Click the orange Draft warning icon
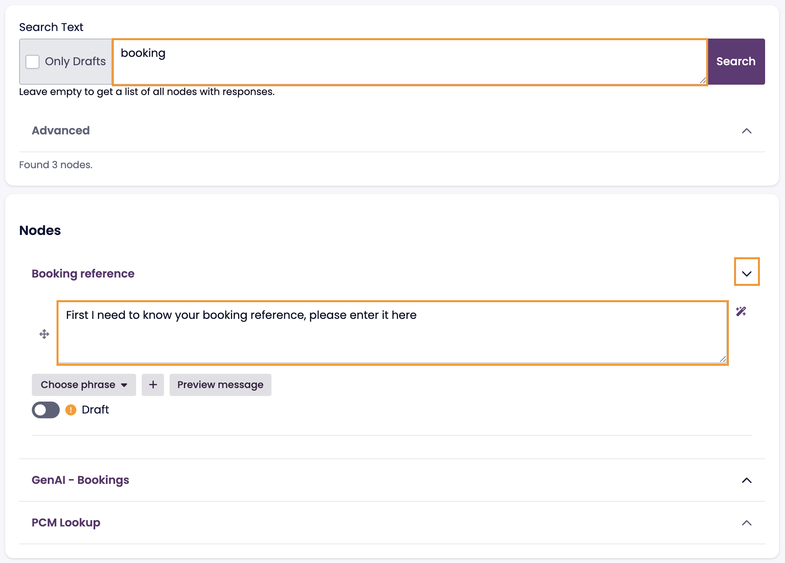 71,410
